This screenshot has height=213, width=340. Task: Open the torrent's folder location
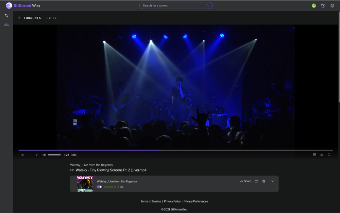tap(257, 181)
